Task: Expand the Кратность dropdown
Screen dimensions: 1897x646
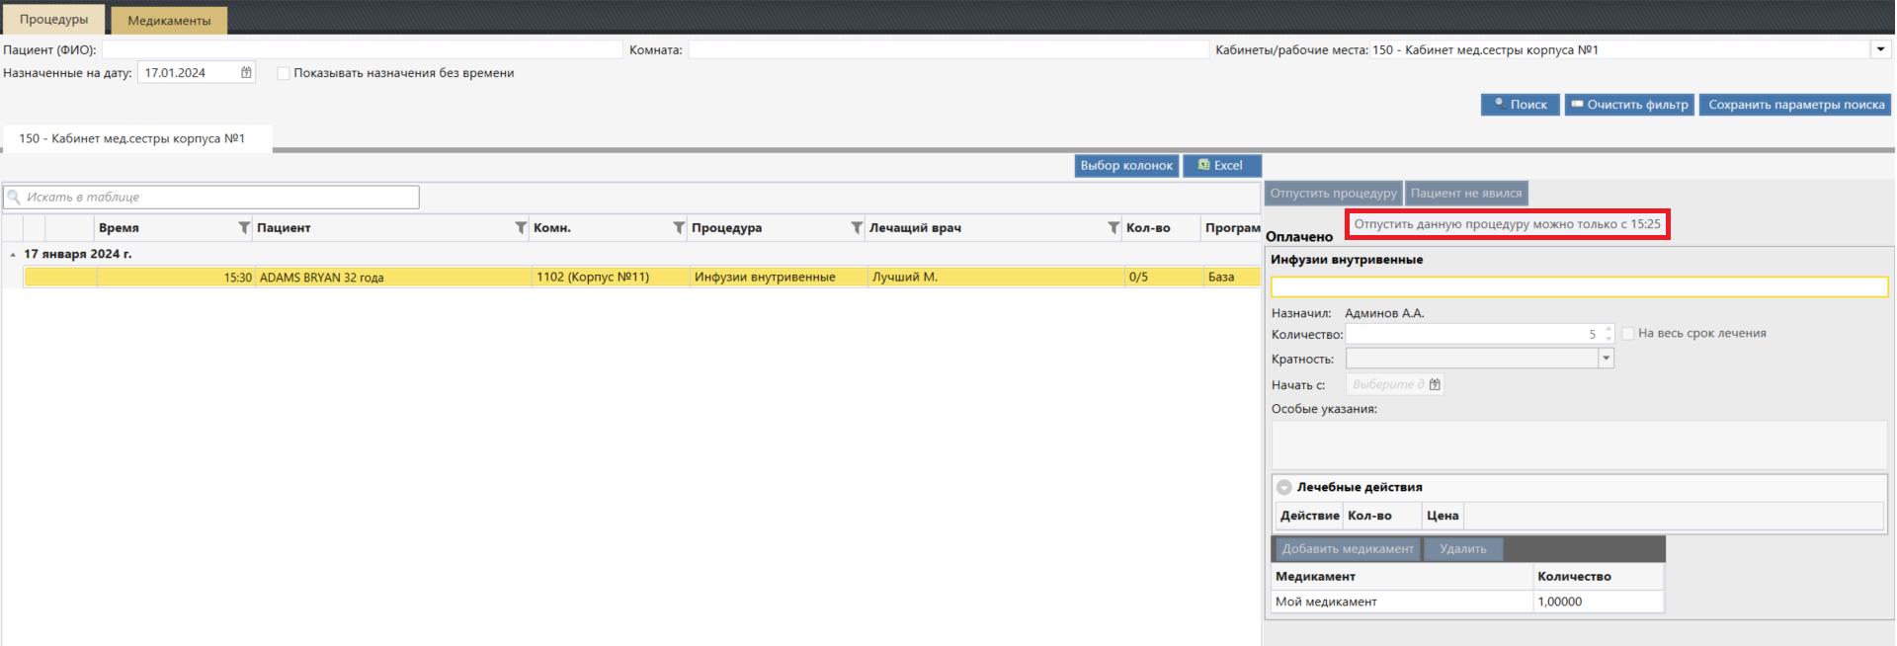Action: pos(1606,359)
